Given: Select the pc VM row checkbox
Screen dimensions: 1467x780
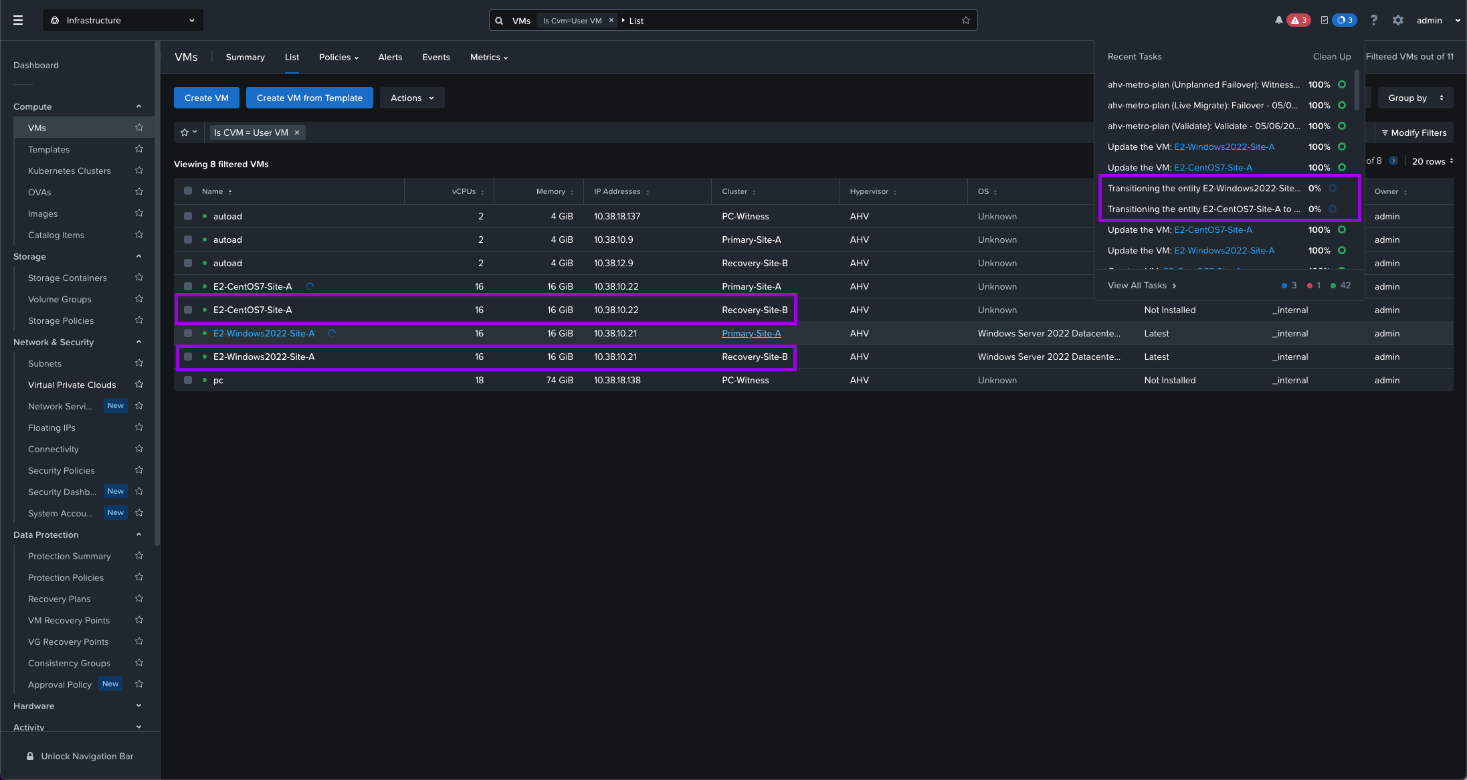Looking at the screenshot, I should pos(188,380).
